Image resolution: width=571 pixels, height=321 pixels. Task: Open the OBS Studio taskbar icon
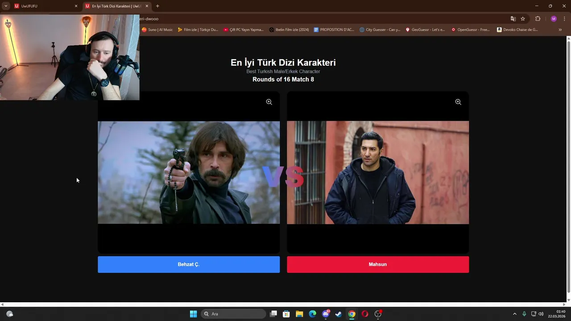378,314
